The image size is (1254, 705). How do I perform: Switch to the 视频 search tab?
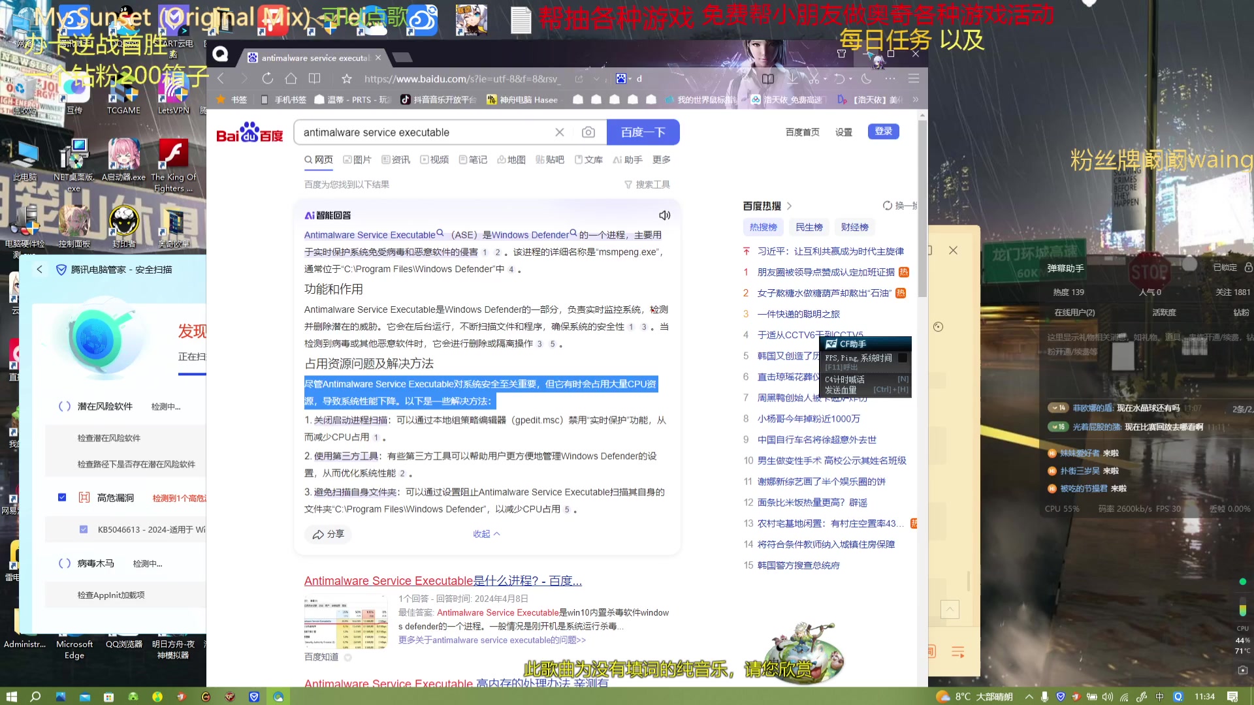(434, 160)
